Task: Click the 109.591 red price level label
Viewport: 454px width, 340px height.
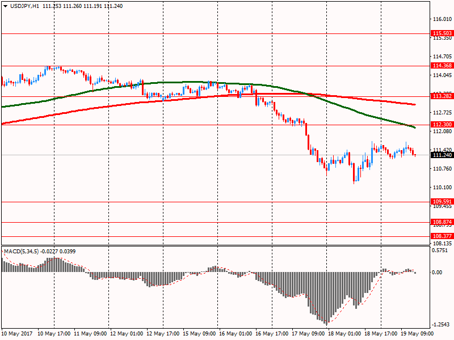Action: [442, 202]
